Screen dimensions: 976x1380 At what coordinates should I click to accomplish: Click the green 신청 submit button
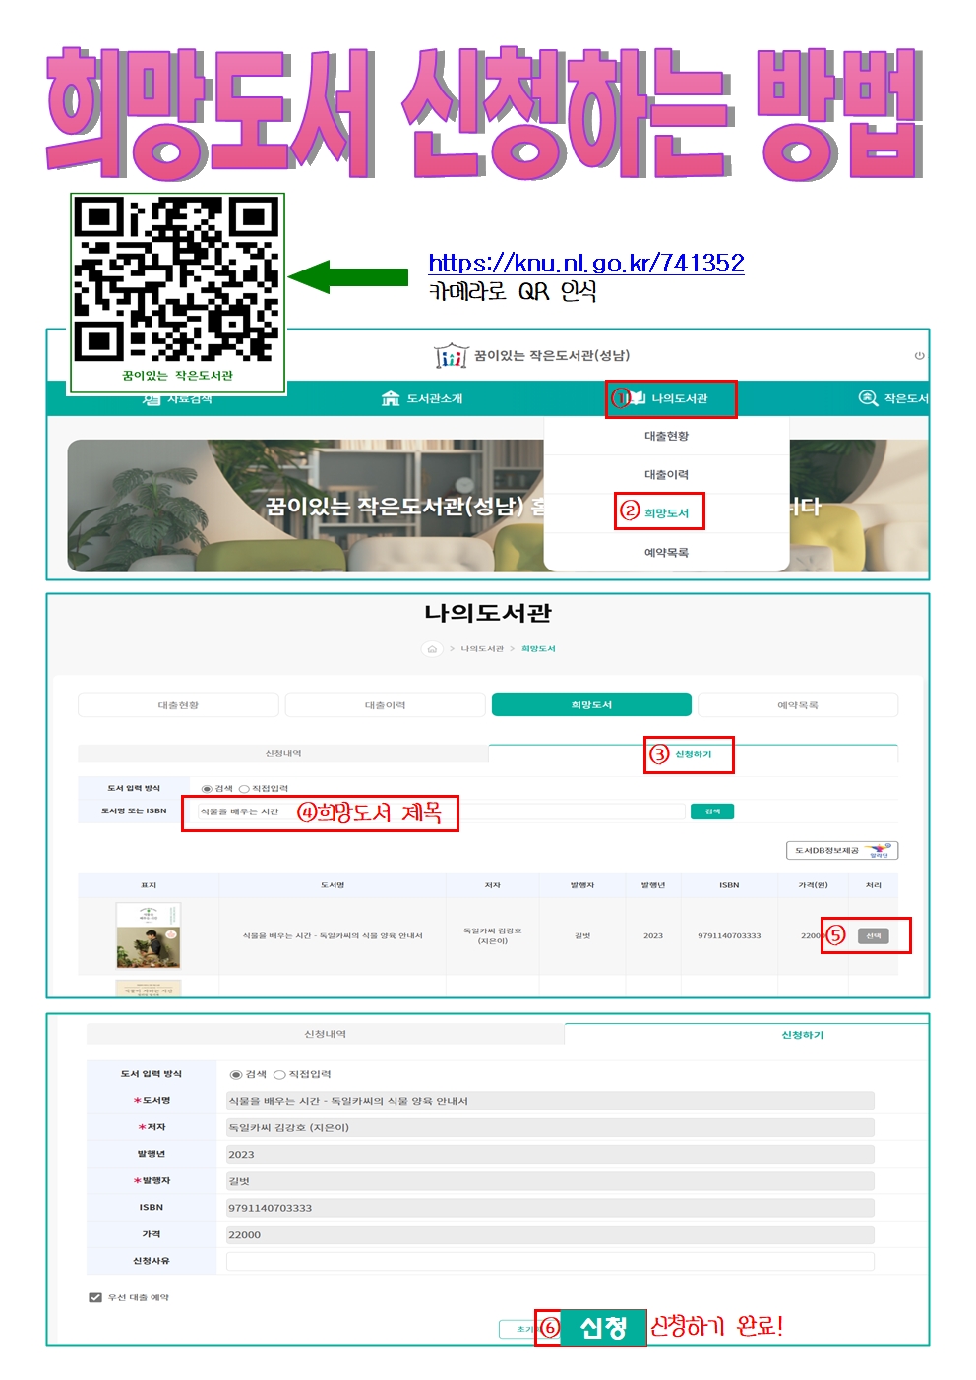603,1328
